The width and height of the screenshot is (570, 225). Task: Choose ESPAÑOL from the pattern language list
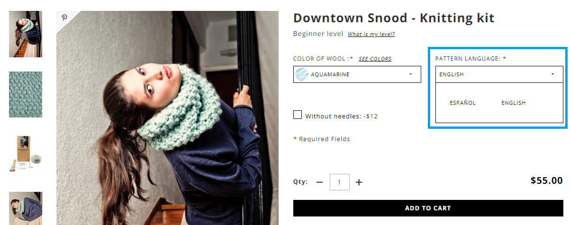(x=462, y=103)
